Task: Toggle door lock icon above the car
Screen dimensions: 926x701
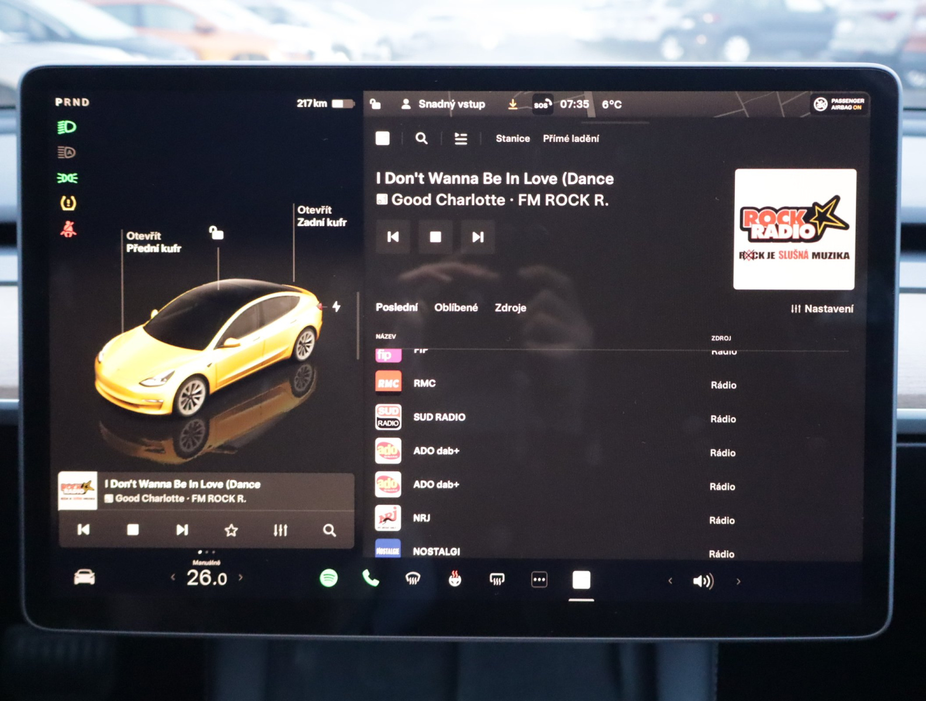Action: pyautogui.click(x=216, y=233)
